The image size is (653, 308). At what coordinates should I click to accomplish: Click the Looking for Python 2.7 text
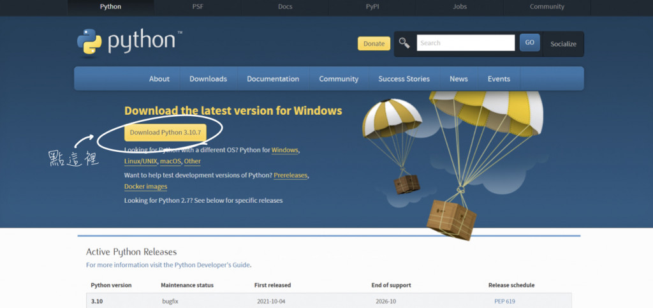coord(203,200)
